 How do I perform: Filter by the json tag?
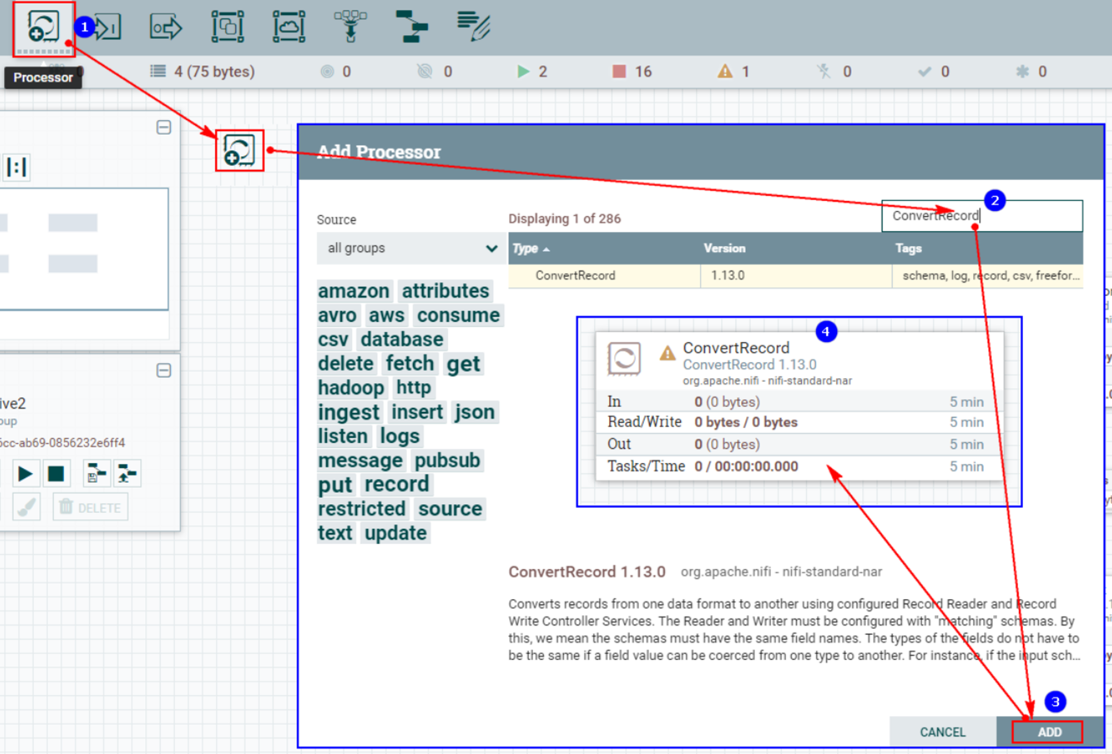coord(474,412)
